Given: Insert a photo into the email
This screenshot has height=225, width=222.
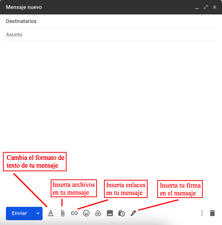Looking at the screenshot, I should click(x=110, y=213).
